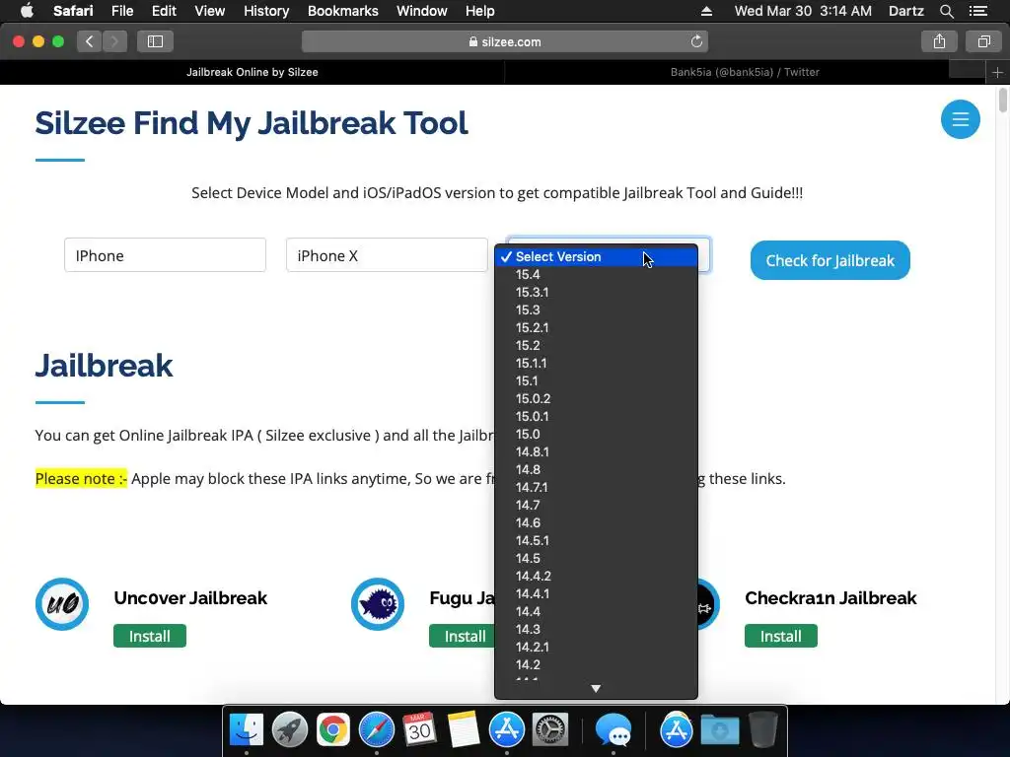Add a new tab with plus button
1010x757 pixels.
tap(997, 72)
